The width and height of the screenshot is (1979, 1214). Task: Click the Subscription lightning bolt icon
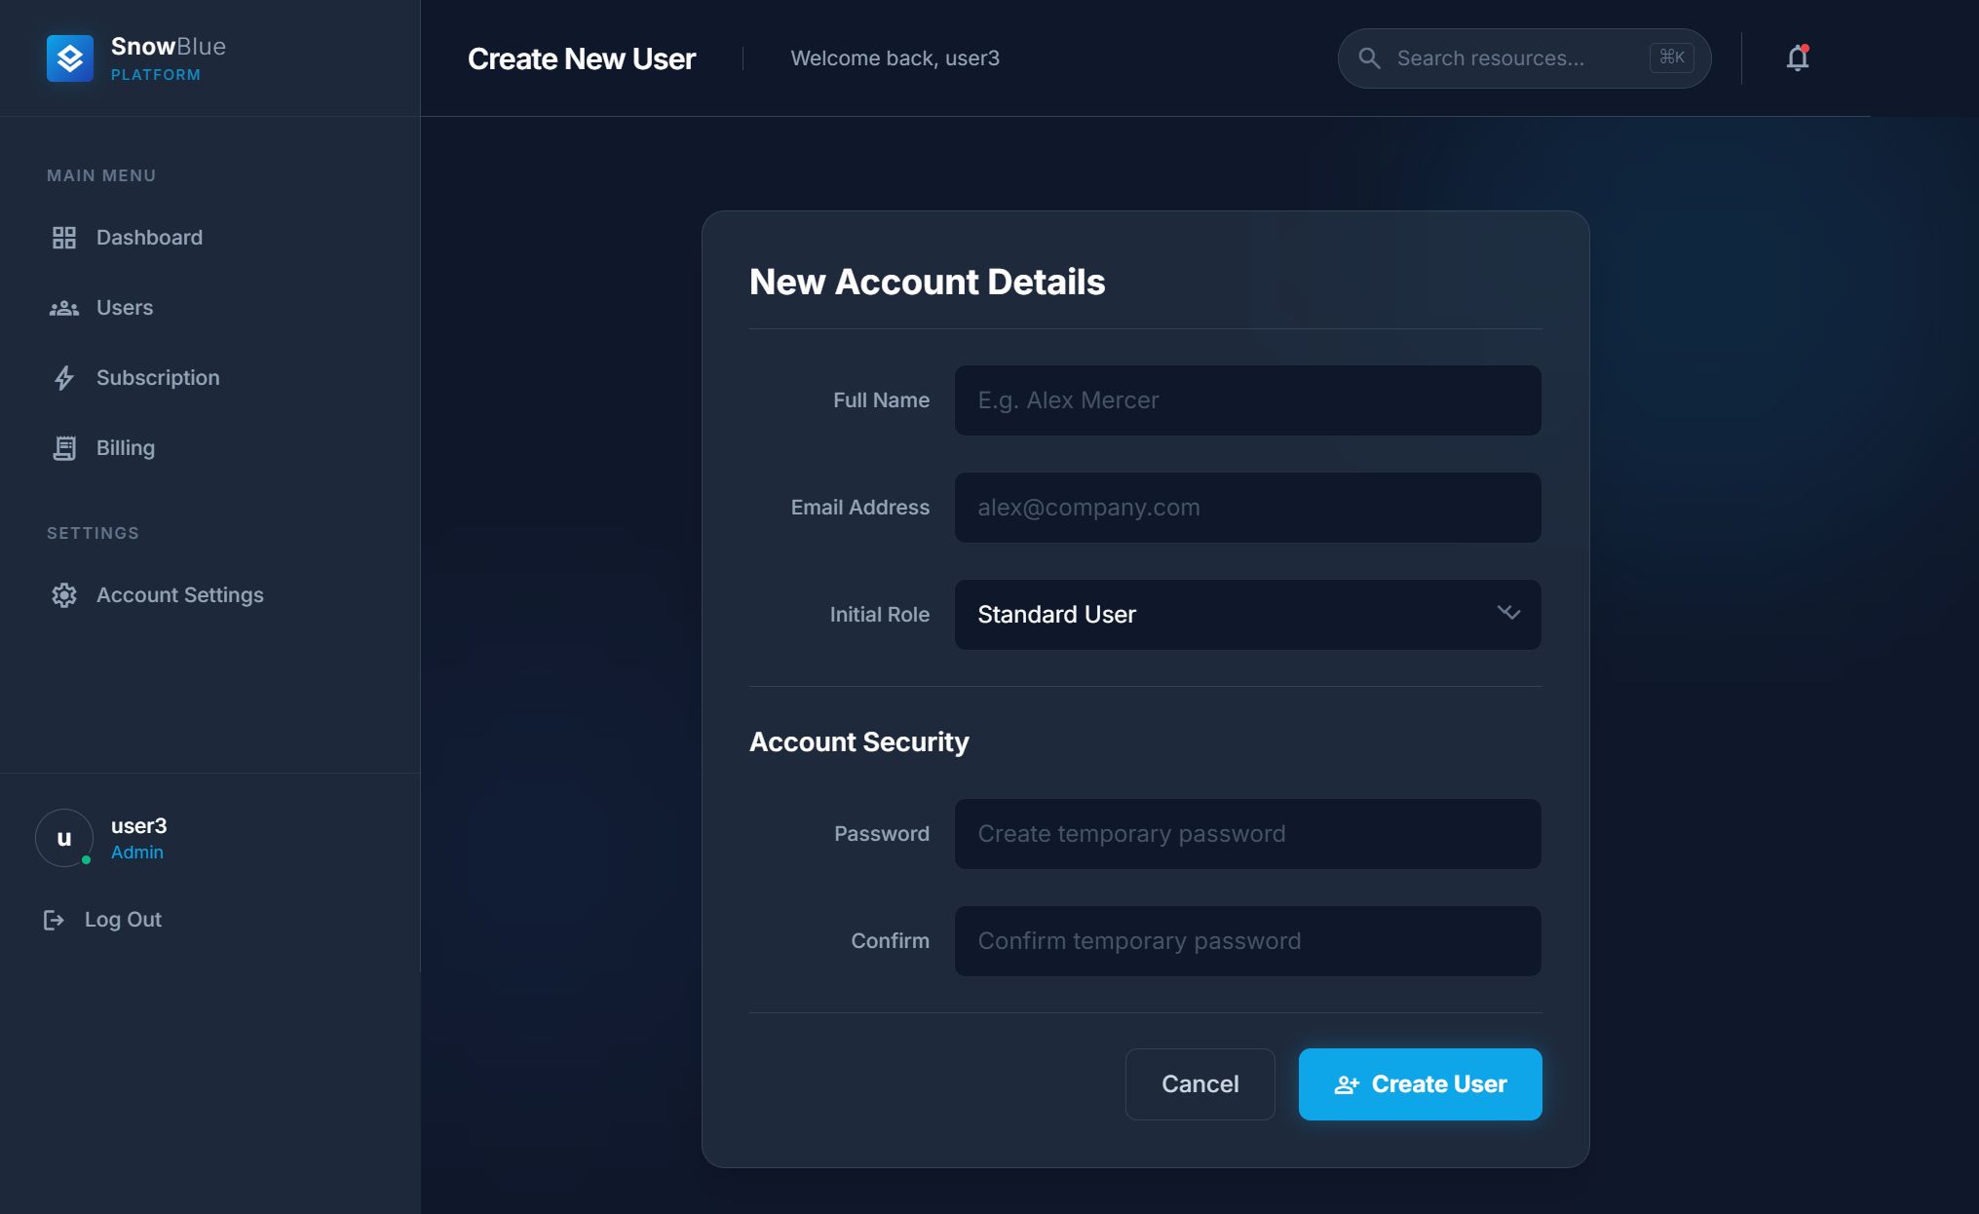(64, 378)
